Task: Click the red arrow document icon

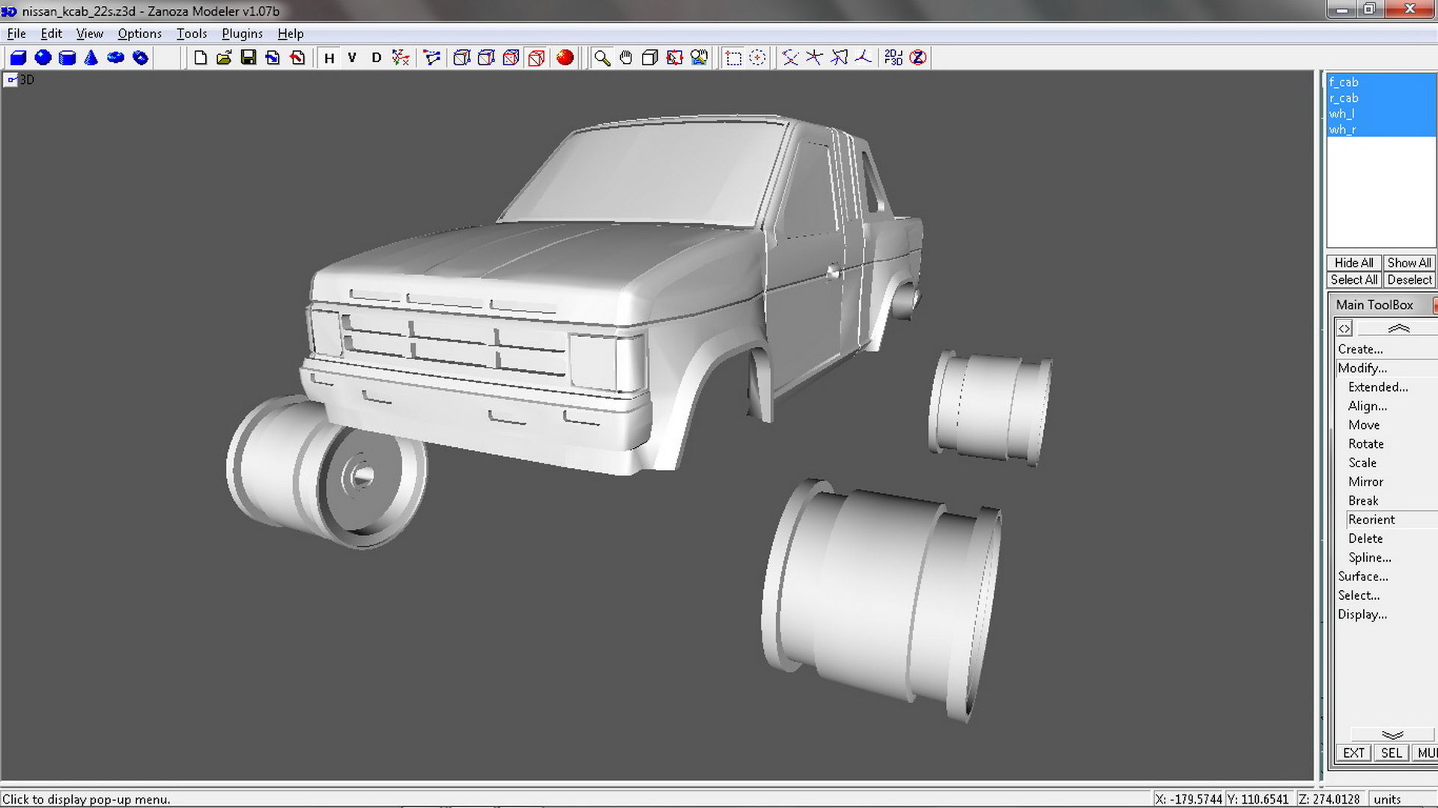Action: pyautogui.click(x=297, y=58)
